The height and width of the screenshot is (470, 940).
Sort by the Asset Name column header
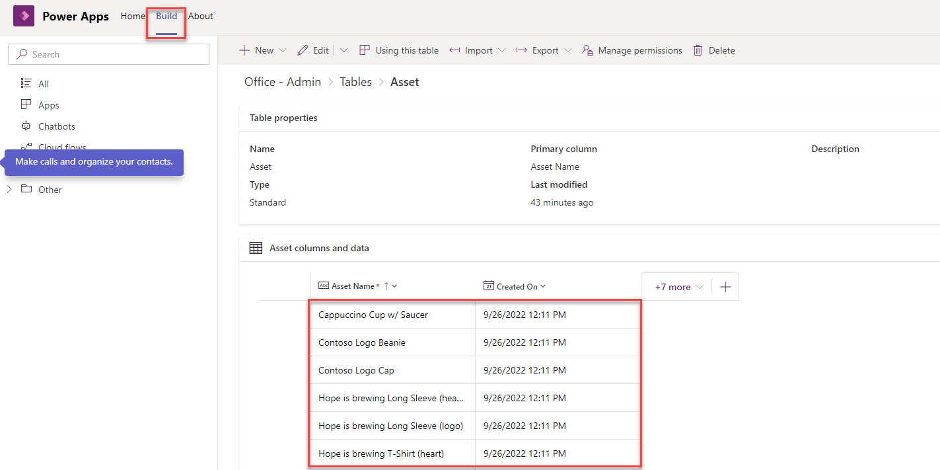[353, 286]
